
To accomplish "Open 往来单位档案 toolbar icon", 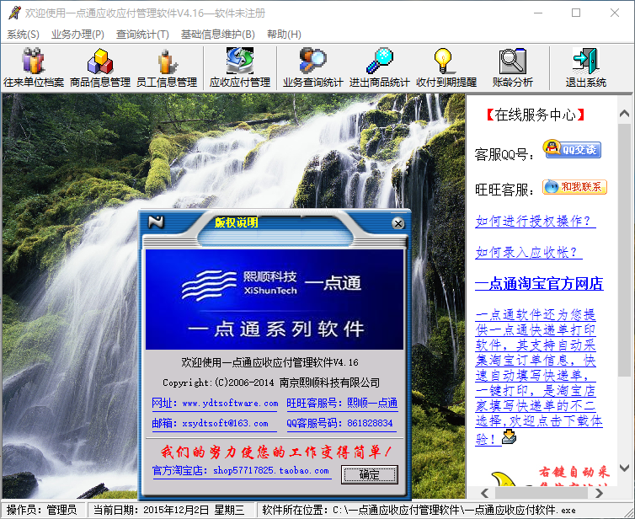I will point(34,67).
